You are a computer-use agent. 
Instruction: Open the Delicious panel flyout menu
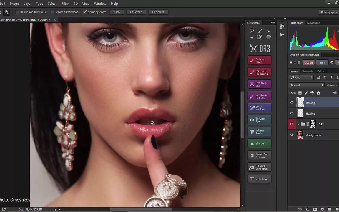point(272,23)
